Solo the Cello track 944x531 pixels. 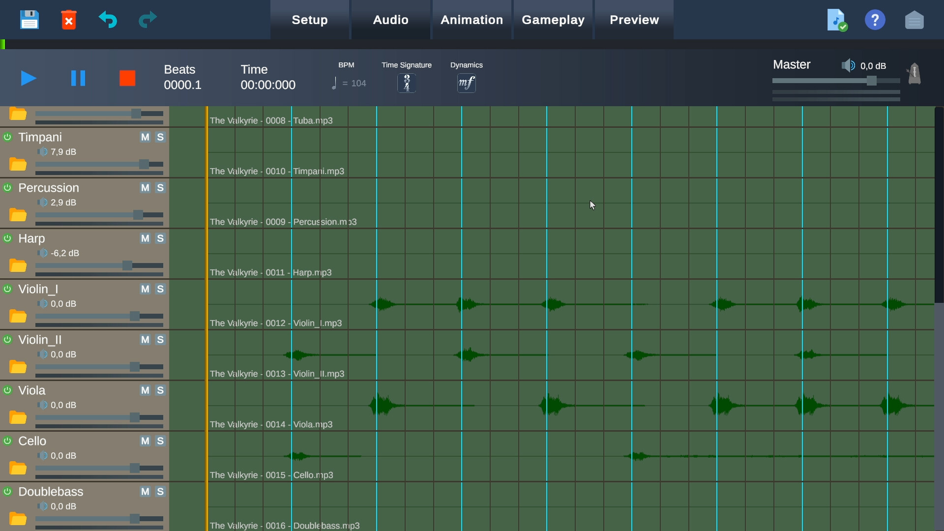click(160, 441)
